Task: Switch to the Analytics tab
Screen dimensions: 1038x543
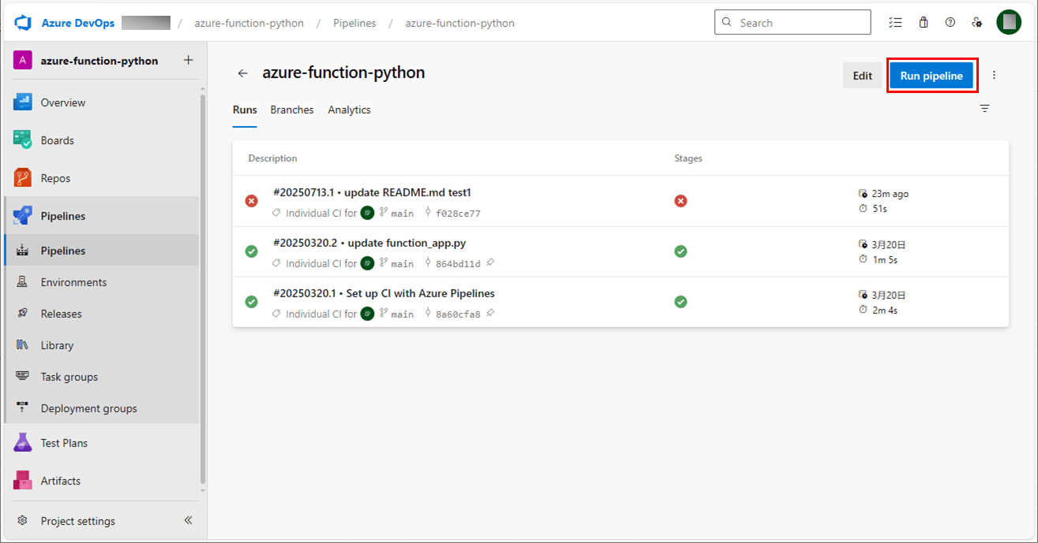Action: point(350,110)
